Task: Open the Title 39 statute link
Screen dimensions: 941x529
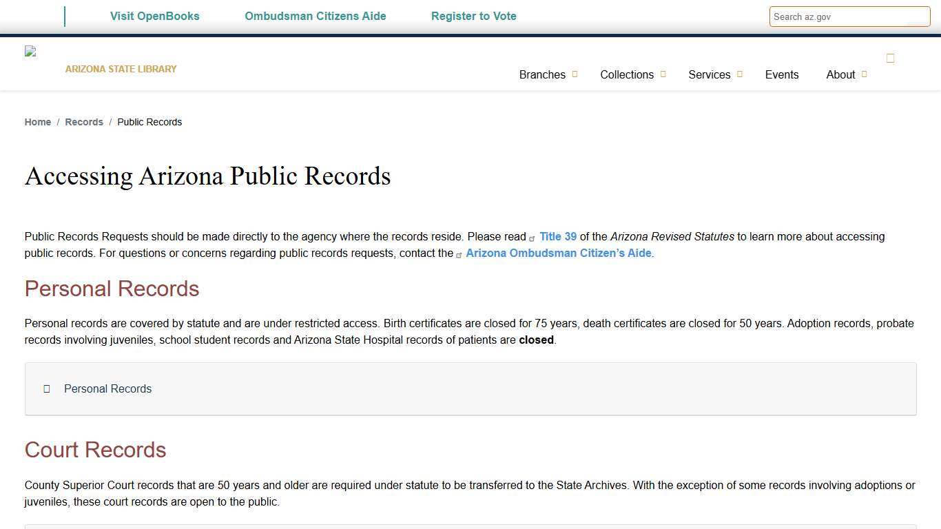Action: [558, 236]
